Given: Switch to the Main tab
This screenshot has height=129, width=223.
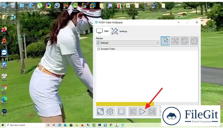Looking at the screenshot, I should click(x=102, y=31).
